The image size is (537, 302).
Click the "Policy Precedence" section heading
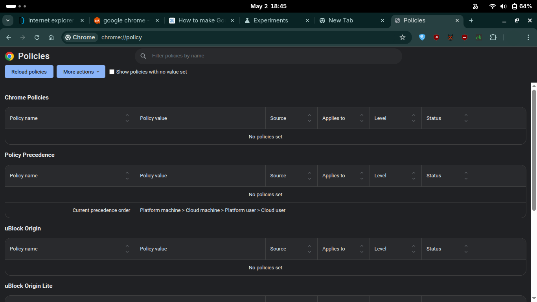pyautogui.click(x=29, y=155)
